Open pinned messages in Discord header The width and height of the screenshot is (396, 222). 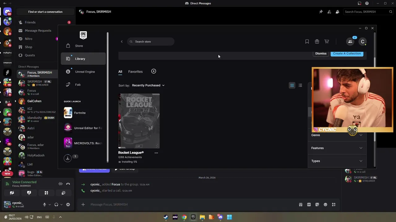[x=321, y=12]
